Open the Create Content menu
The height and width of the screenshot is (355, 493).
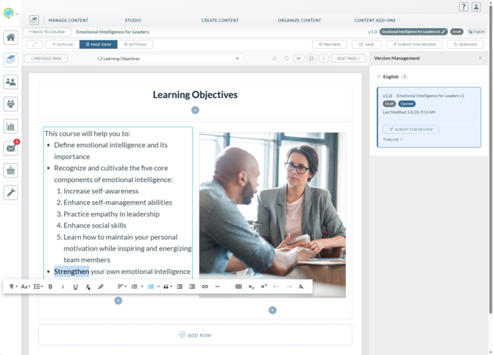tap(220, 21)
